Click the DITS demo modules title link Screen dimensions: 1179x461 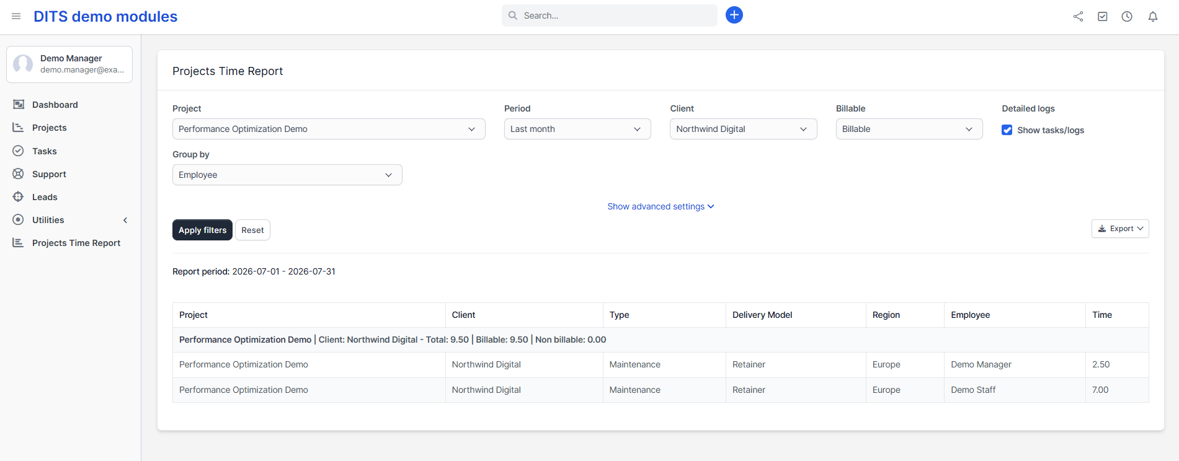[105, 17]
